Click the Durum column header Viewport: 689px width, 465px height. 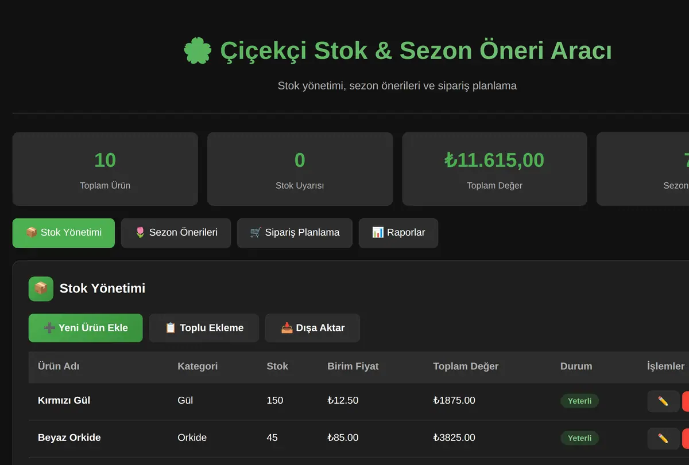(x=576, y=366)
